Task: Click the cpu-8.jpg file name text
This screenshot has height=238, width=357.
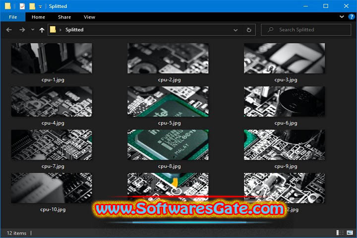Action: click(x=170, y=166)
